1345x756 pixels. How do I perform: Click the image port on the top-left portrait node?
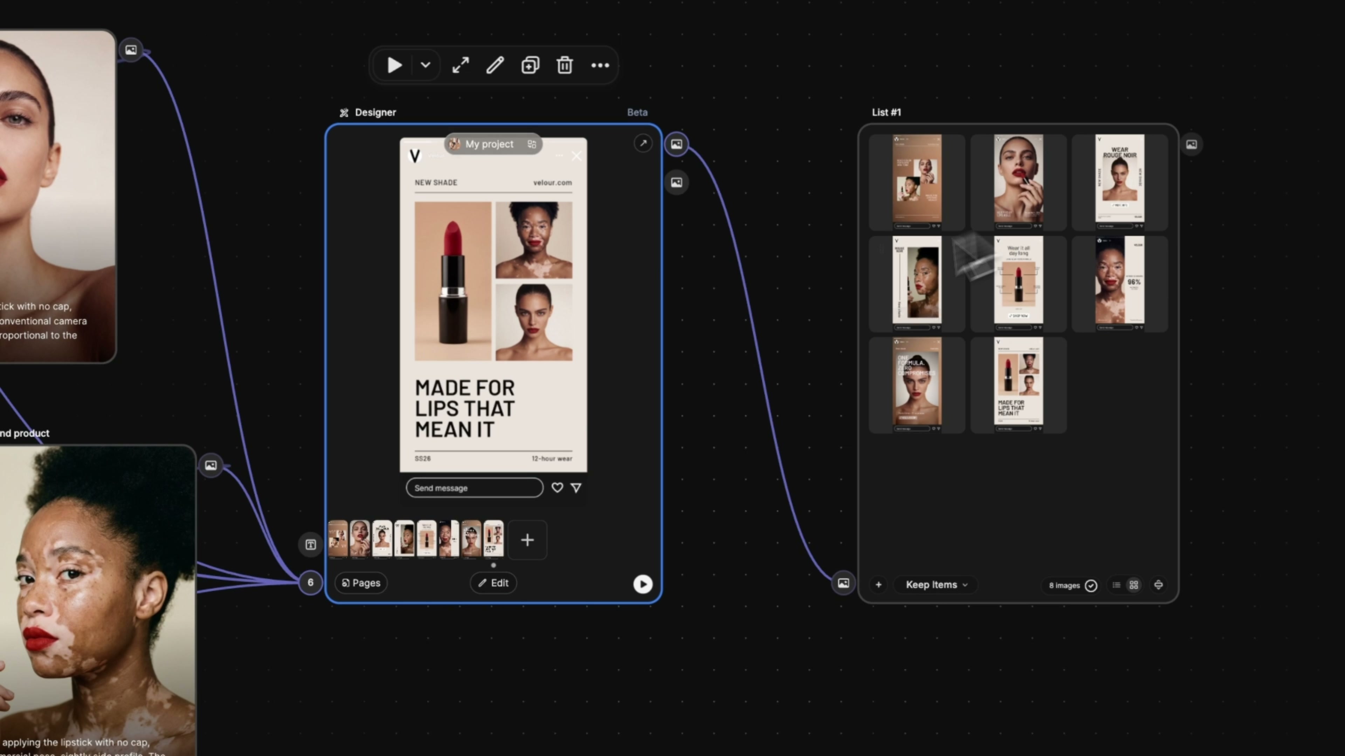coord(131,50)
